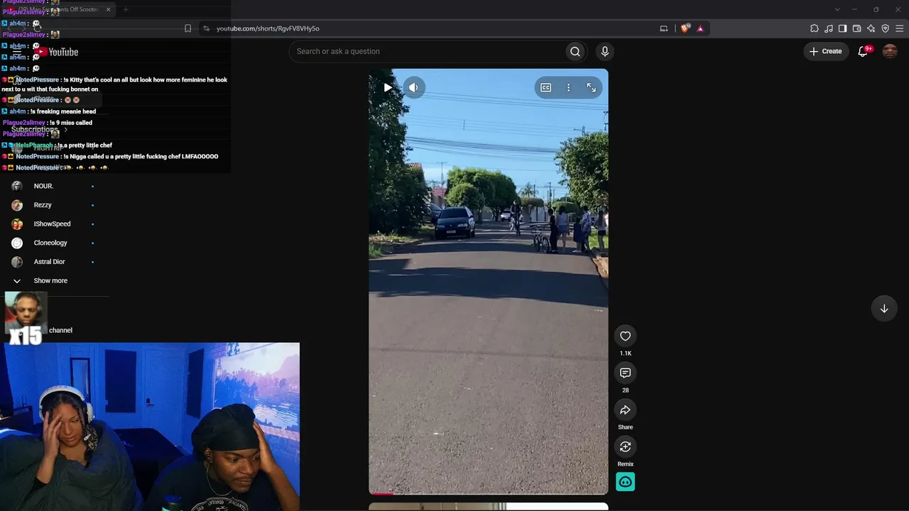Screen dimensions: 909x511
Task: Go to the next Short with down arrow
Action: (884, 309)
